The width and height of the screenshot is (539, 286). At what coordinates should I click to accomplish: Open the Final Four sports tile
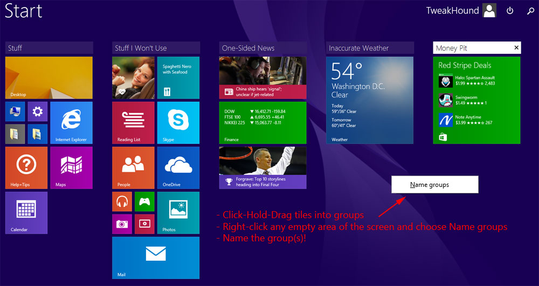(x=262, y=168)
